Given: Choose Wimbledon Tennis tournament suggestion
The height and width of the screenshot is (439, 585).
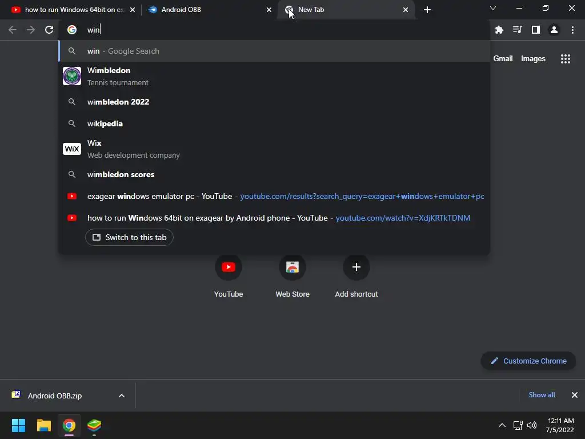Looking at the screenshot, I should point(274,76).
